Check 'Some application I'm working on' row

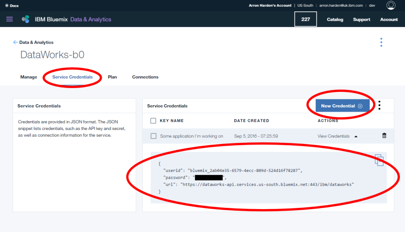tap(153, 136)
